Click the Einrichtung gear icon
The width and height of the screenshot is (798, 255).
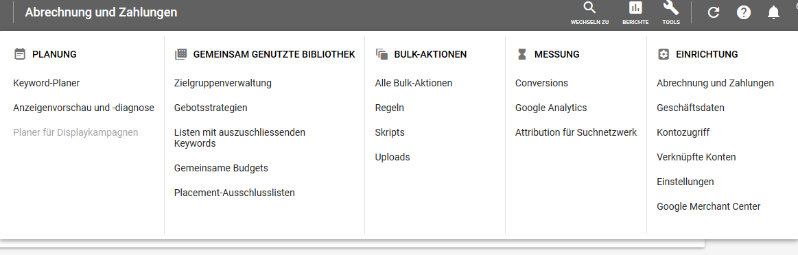(663, 54)
